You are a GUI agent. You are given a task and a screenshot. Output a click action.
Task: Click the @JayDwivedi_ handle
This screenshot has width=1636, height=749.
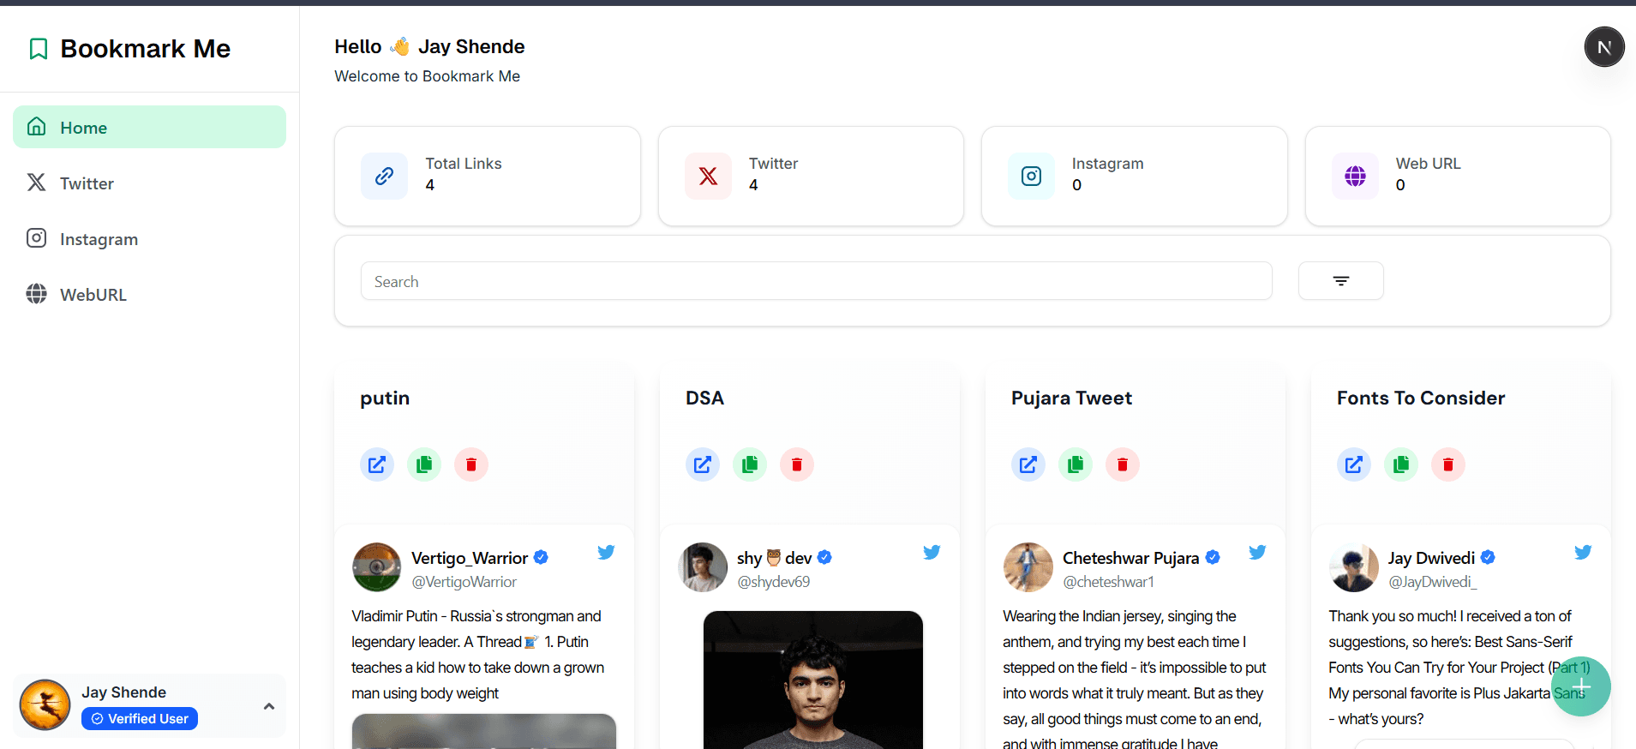click(1433, 582)
